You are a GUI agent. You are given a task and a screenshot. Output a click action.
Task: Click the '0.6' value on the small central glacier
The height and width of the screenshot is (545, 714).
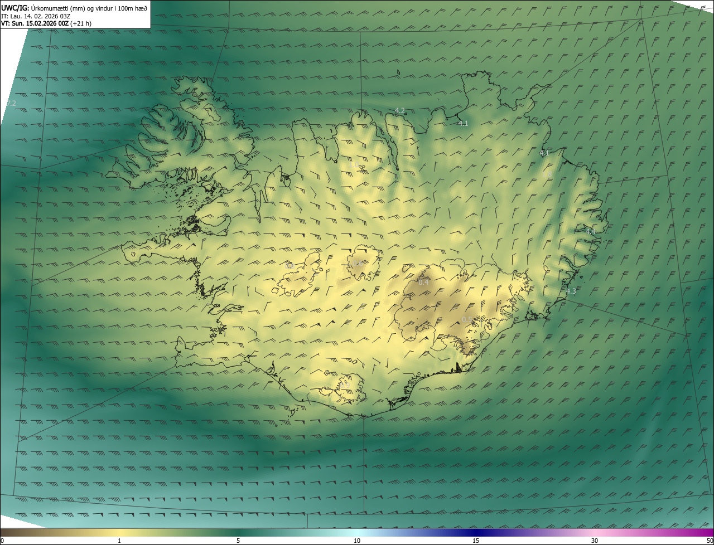point(357,263)
